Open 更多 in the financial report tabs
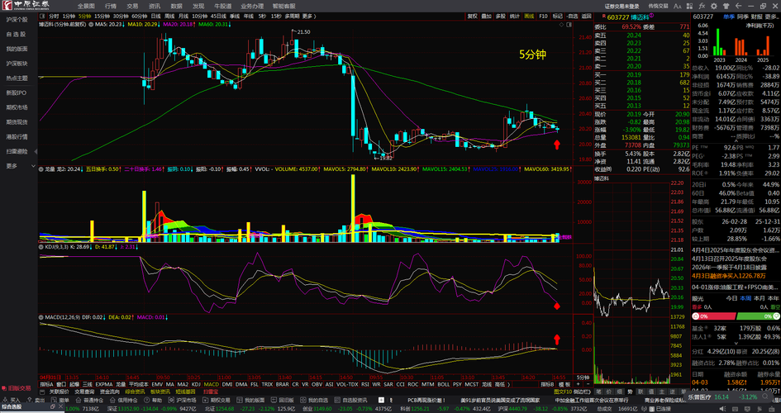This screenshot has width=781, height=413. click(x=772, y=17)
